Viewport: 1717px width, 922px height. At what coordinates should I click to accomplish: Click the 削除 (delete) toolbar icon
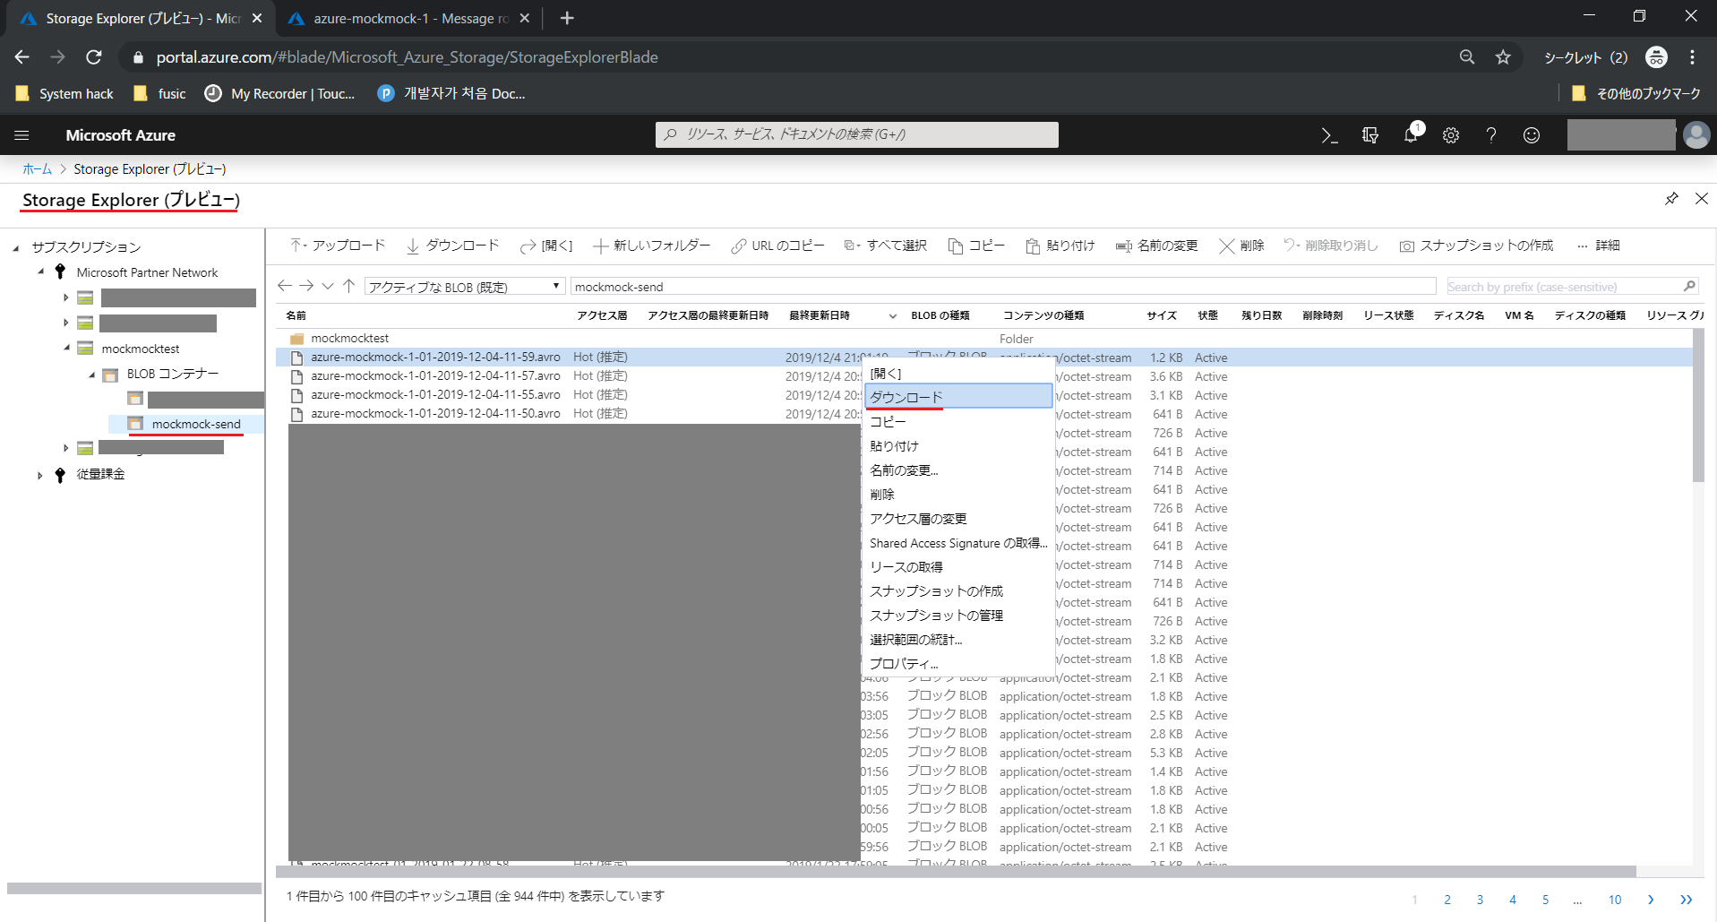[x=1241, y=245]
